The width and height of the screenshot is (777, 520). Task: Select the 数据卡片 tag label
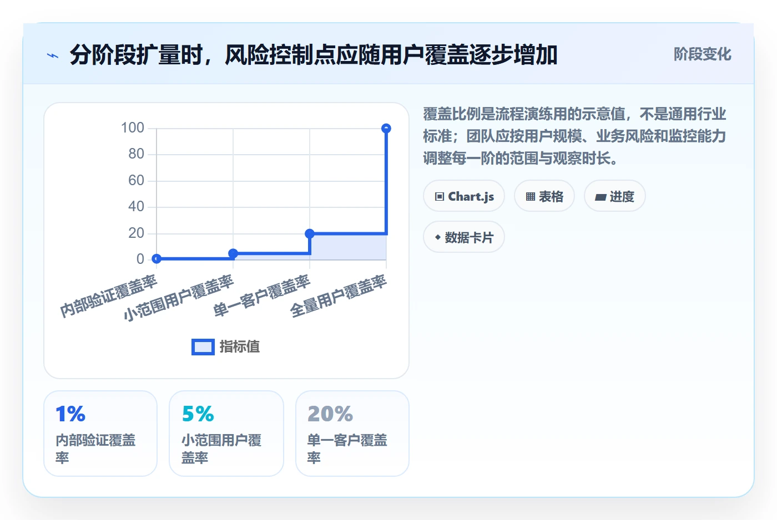470,238
